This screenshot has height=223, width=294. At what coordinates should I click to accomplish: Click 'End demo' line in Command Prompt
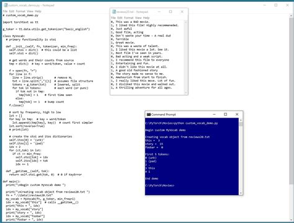pyautogui.click(x=152, y=178)
